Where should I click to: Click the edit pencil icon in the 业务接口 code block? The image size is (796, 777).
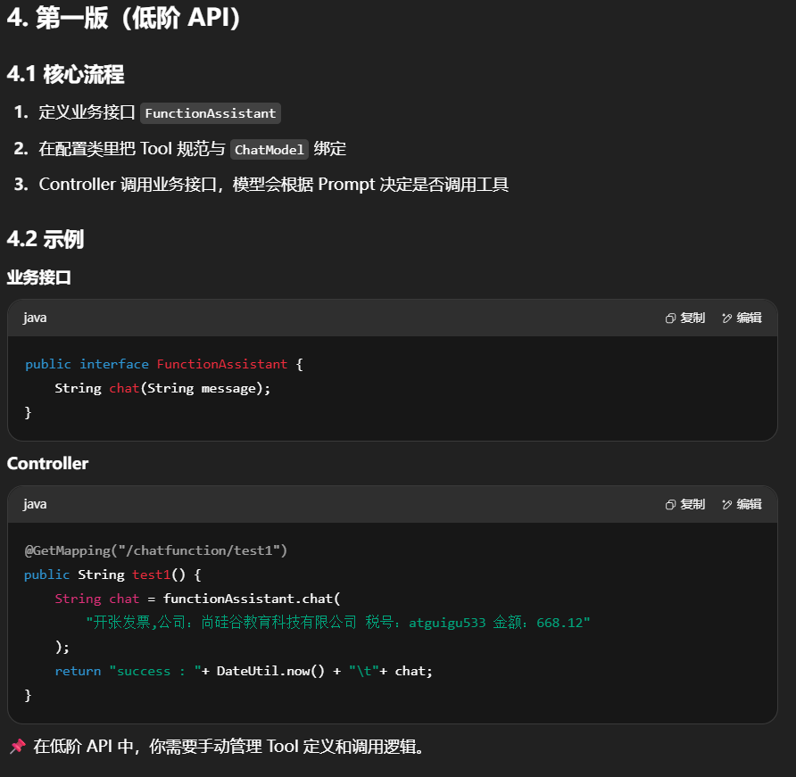727,318
